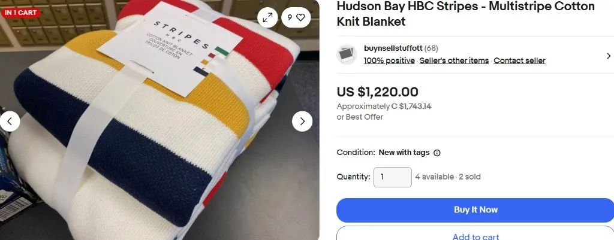Go to the previous product image
Viewport: 614px width, 240px height.
point(10,121)
